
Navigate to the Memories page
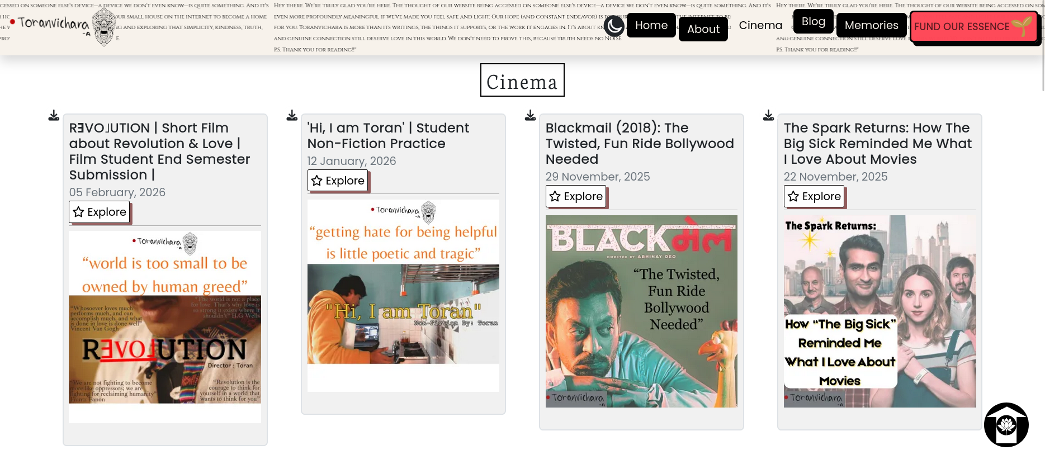[871, 25]
